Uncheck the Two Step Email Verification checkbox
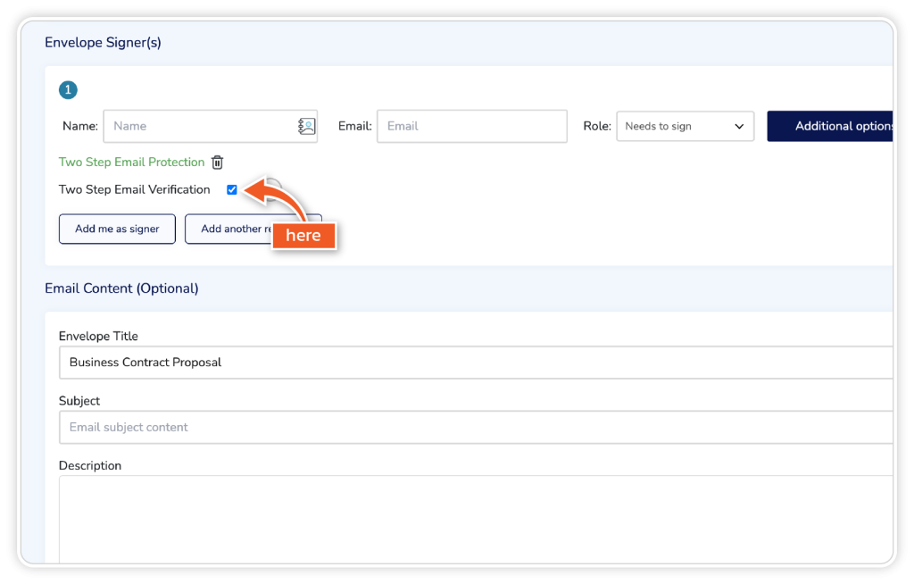Image resolution: width=914 pixels, height=584 pixels. (232, 190)
